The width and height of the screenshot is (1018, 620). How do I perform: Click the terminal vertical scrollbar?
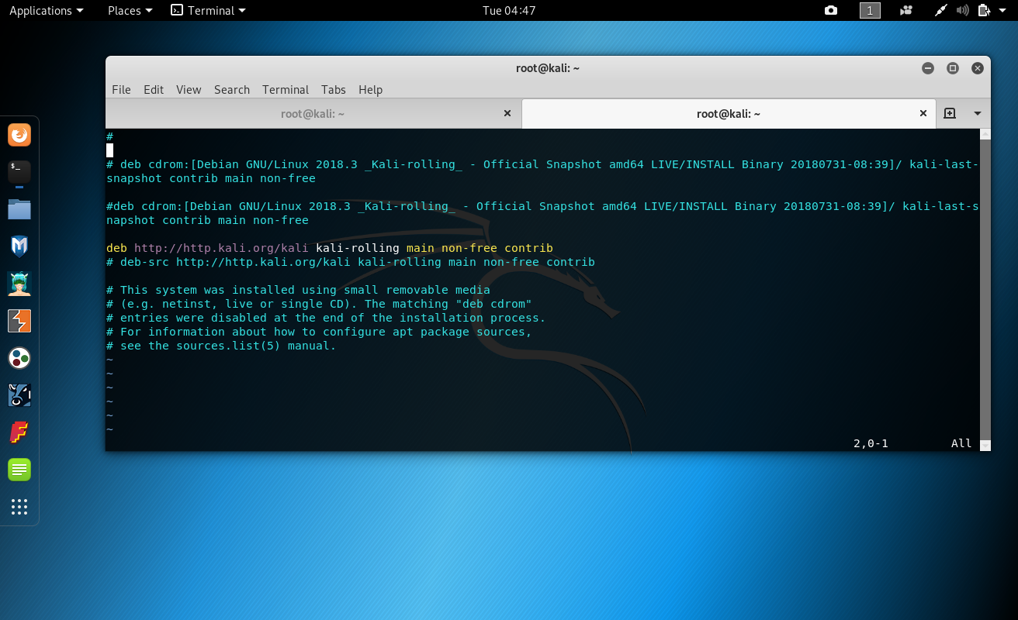click(985, 290)
